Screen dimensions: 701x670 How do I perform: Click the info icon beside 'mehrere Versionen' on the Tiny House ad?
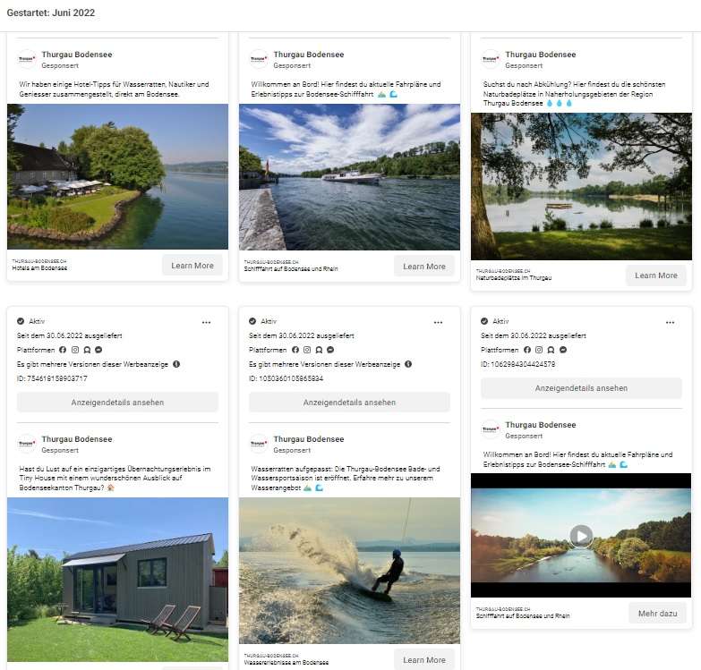pos(176,364)
